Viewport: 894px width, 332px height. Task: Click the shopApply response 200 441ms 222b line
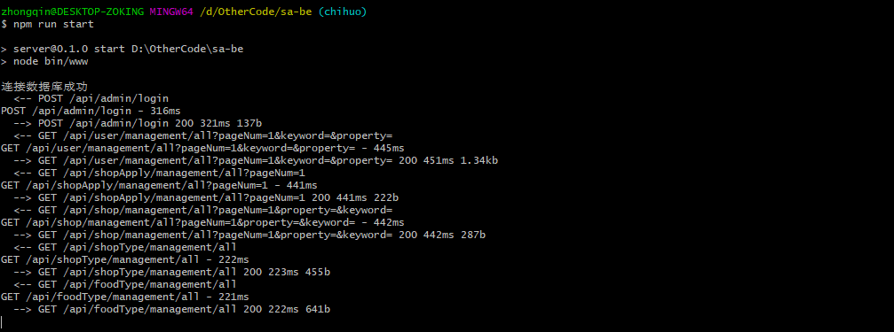206,197
